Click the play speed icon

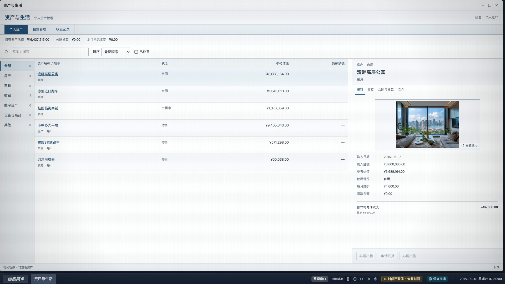(362, 279)
